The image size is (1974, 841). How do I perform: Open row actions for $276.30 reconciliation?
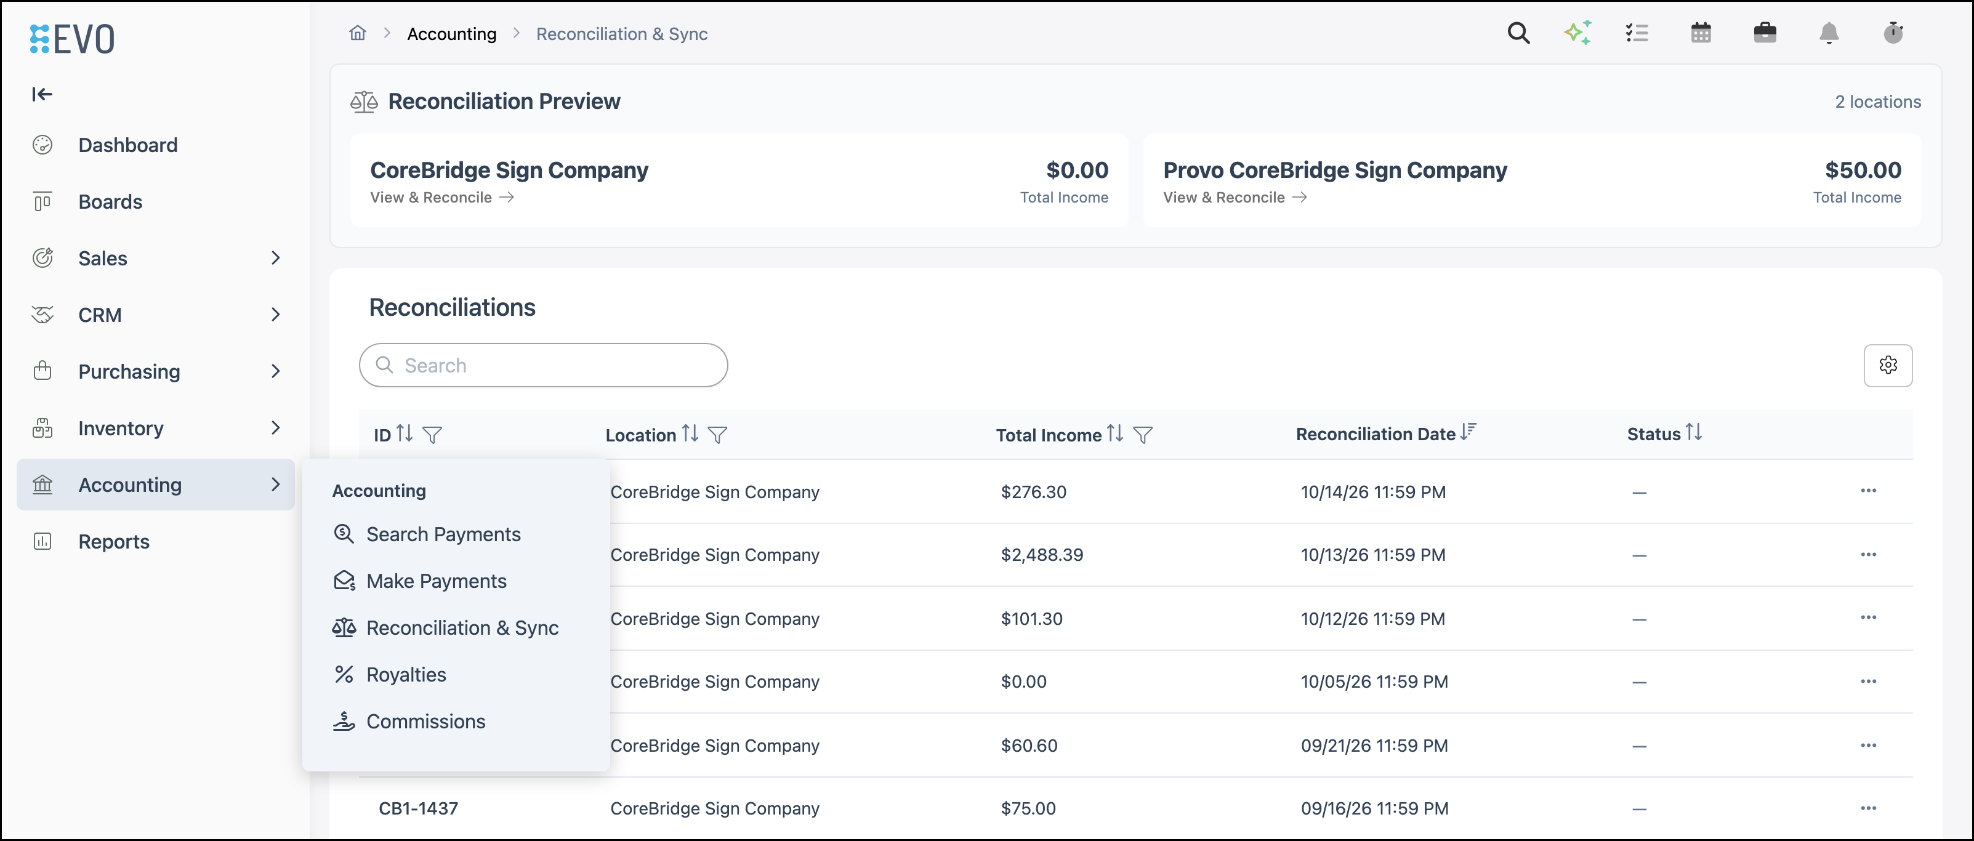pyautogui.click(x=1868, y=491)
